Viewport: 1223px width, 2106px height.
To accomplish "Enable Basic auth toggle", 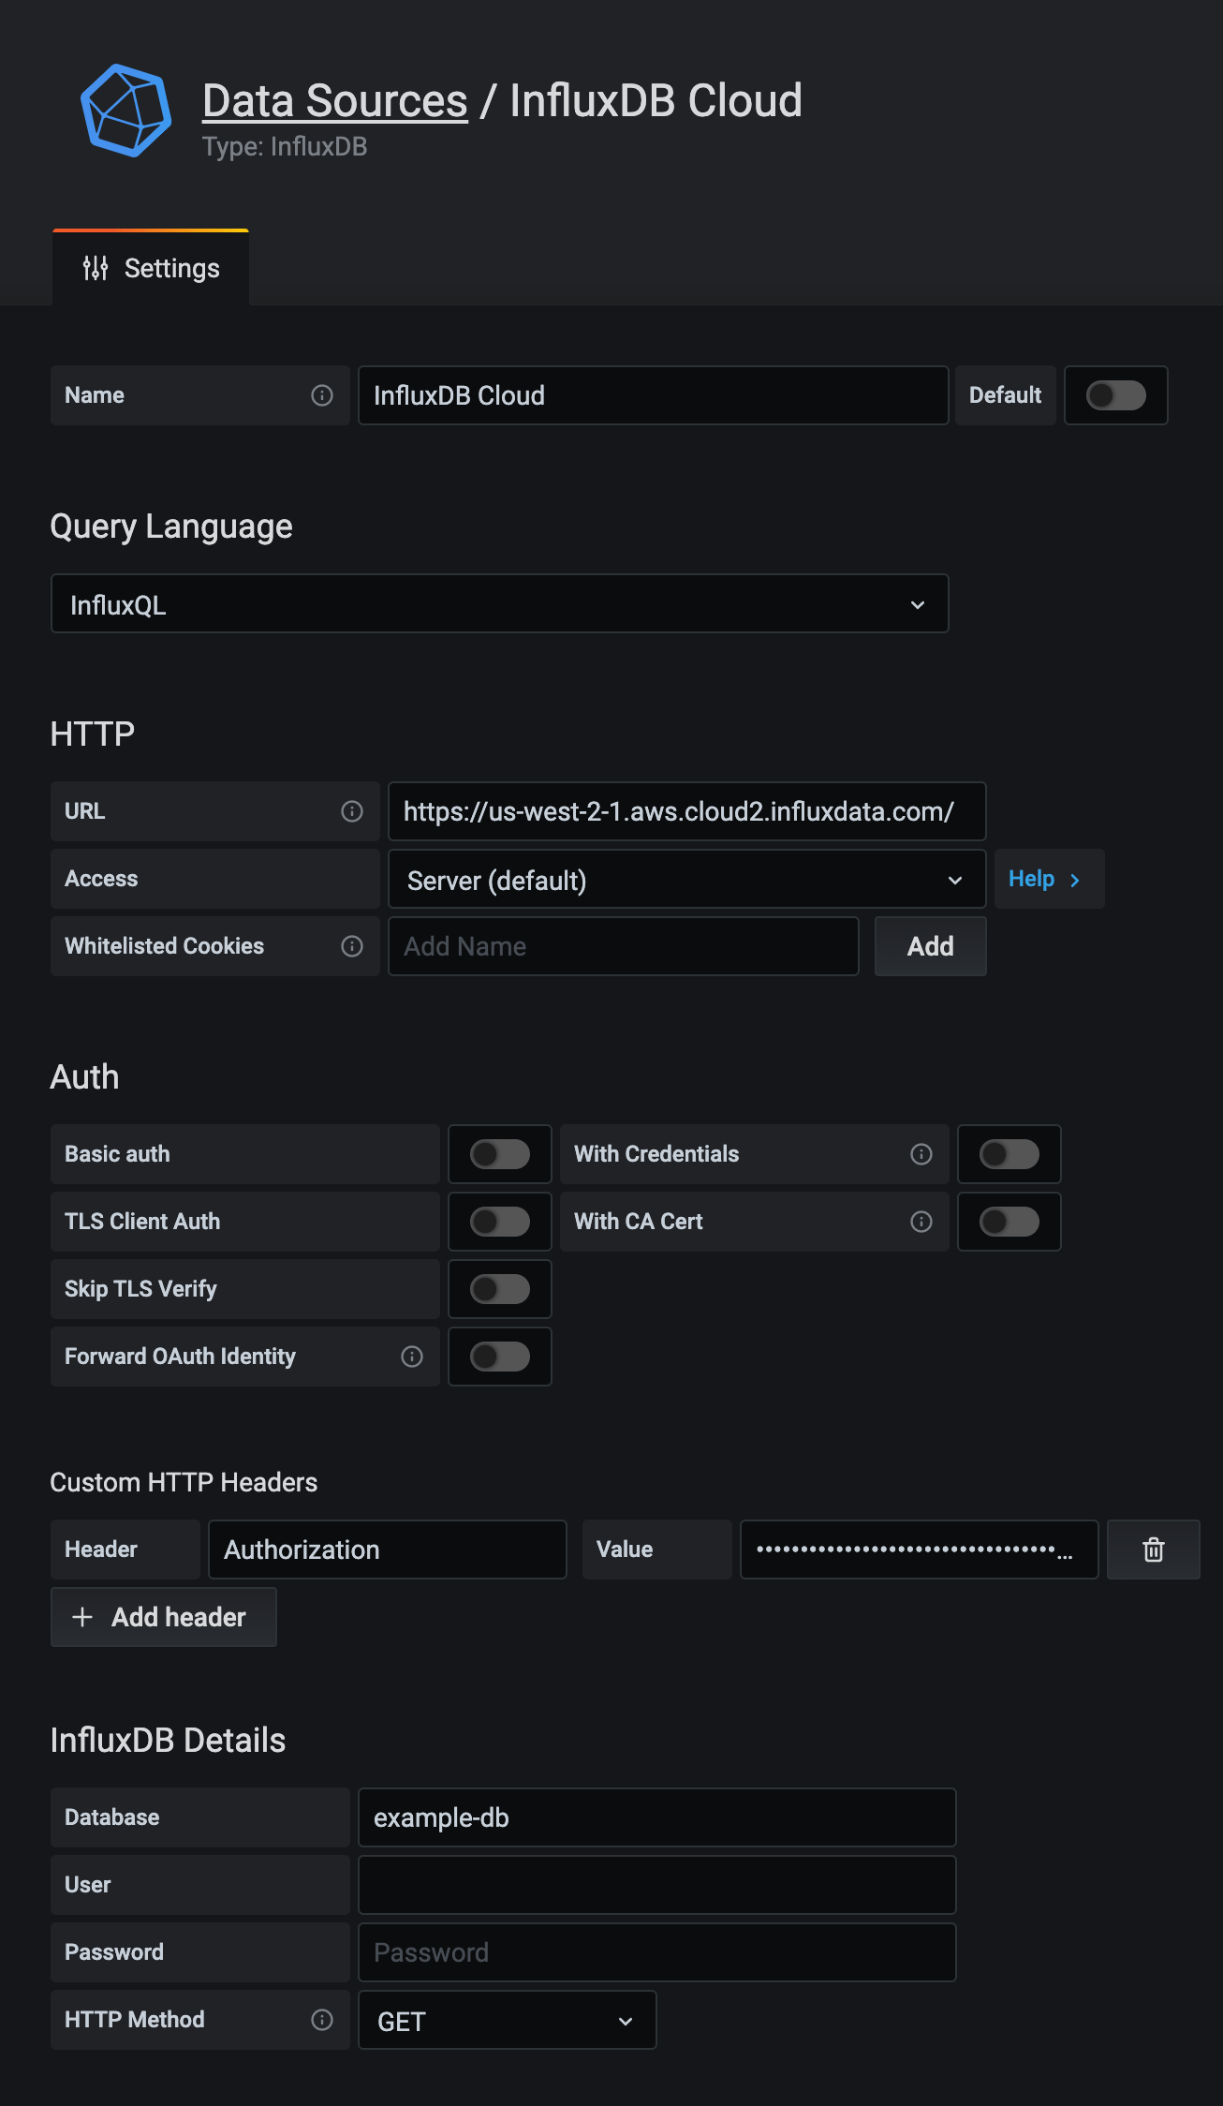I will 500,1154.
